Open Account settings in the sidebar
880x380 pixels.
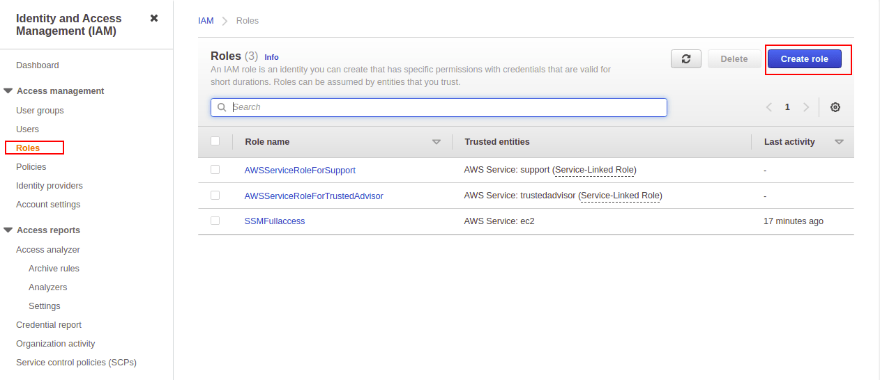[x=48, y=205]
